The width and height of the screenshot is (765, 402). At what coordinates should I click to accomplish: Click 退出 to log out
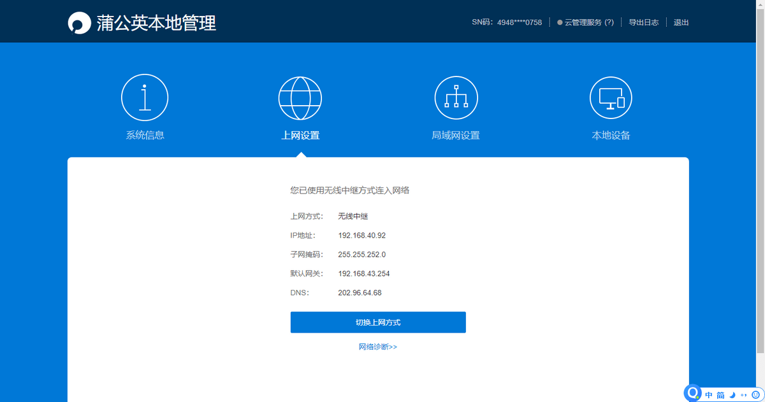[x=681, y=22]
